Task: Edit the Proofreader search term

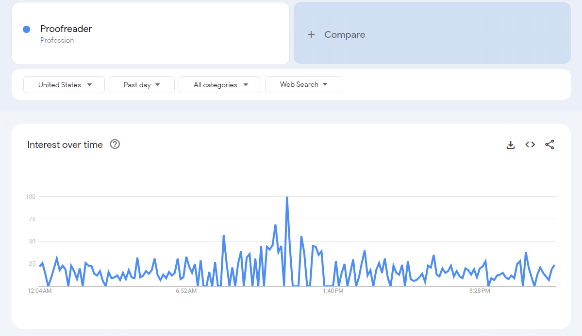Action: pyautogui.click(x=66, y=29)
